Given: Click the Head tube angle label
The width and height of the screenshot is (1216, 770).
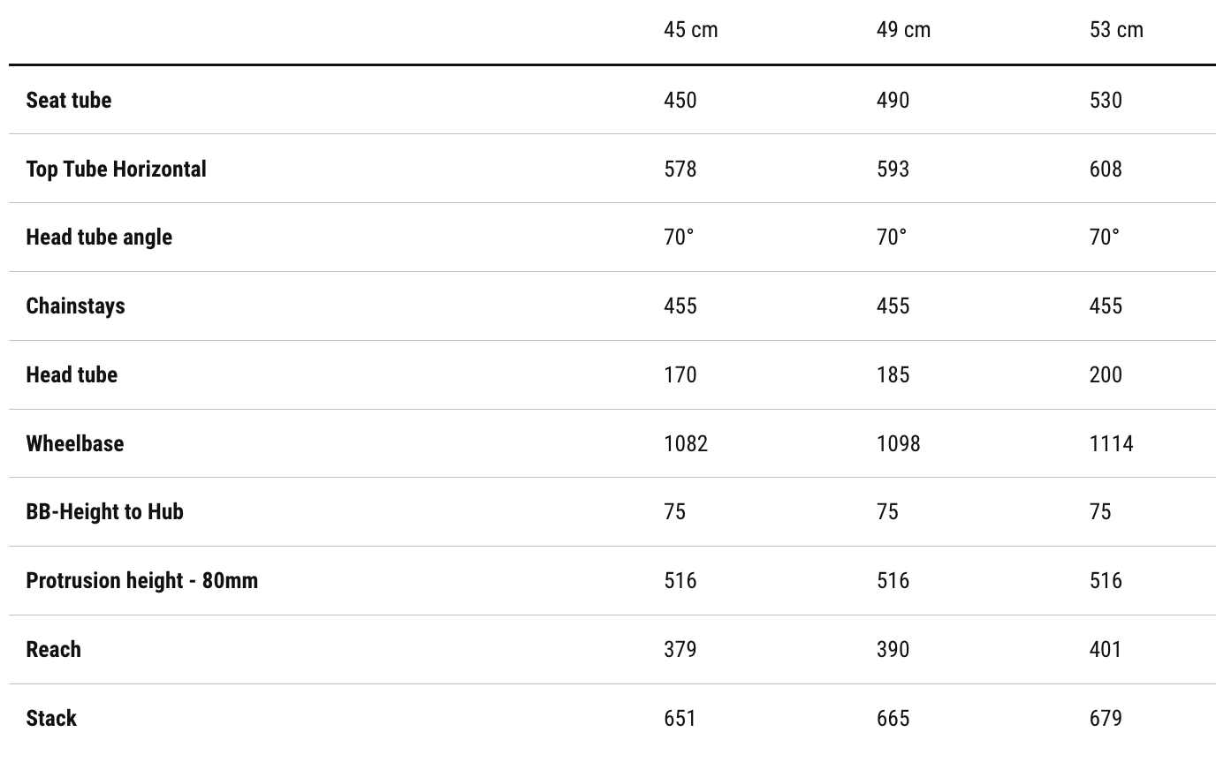Looking at the screenshot, I should coord(99,237).
